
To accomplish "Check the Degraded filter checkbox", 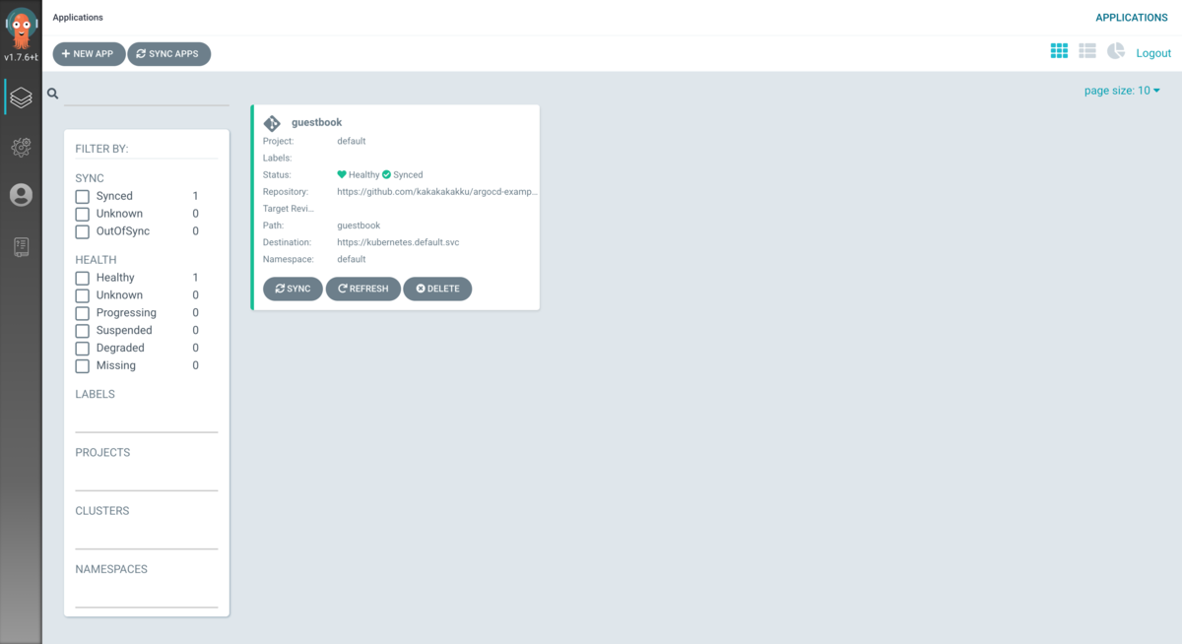I will (83, 350).
